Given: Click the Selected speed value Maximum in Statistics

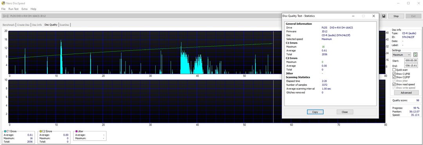Looking at the screenshot, I should point(327,39).
